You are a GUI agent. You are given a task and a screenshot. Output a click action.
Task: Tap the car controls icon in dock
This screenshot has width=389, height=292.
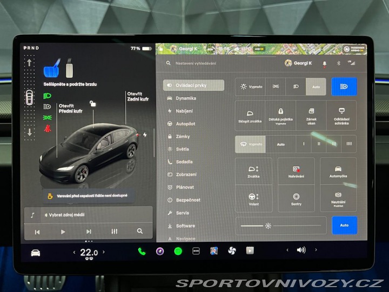tap(36, 253)
